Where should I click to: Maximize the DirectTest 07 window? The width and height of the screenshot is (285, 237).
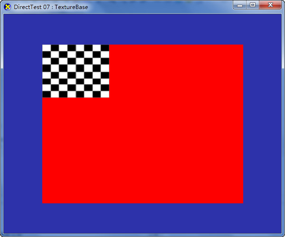(x=253, y=5)
